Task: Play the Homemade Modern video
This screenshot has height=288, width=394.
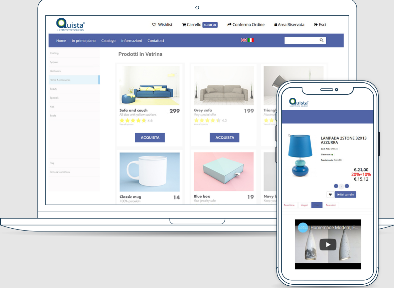Action: [328, 245]
